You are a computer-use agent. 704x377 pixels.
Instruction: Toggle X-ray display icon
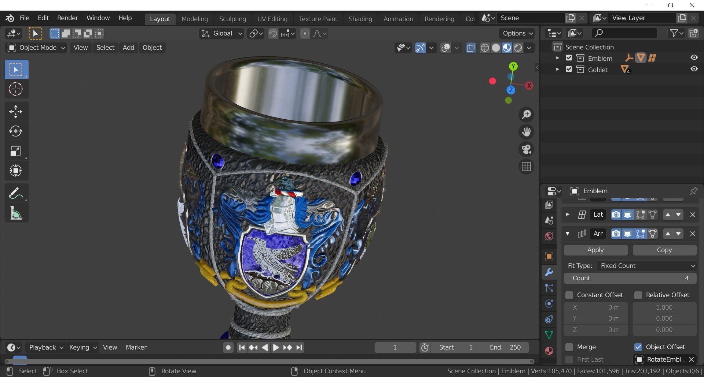click(471, 48)
